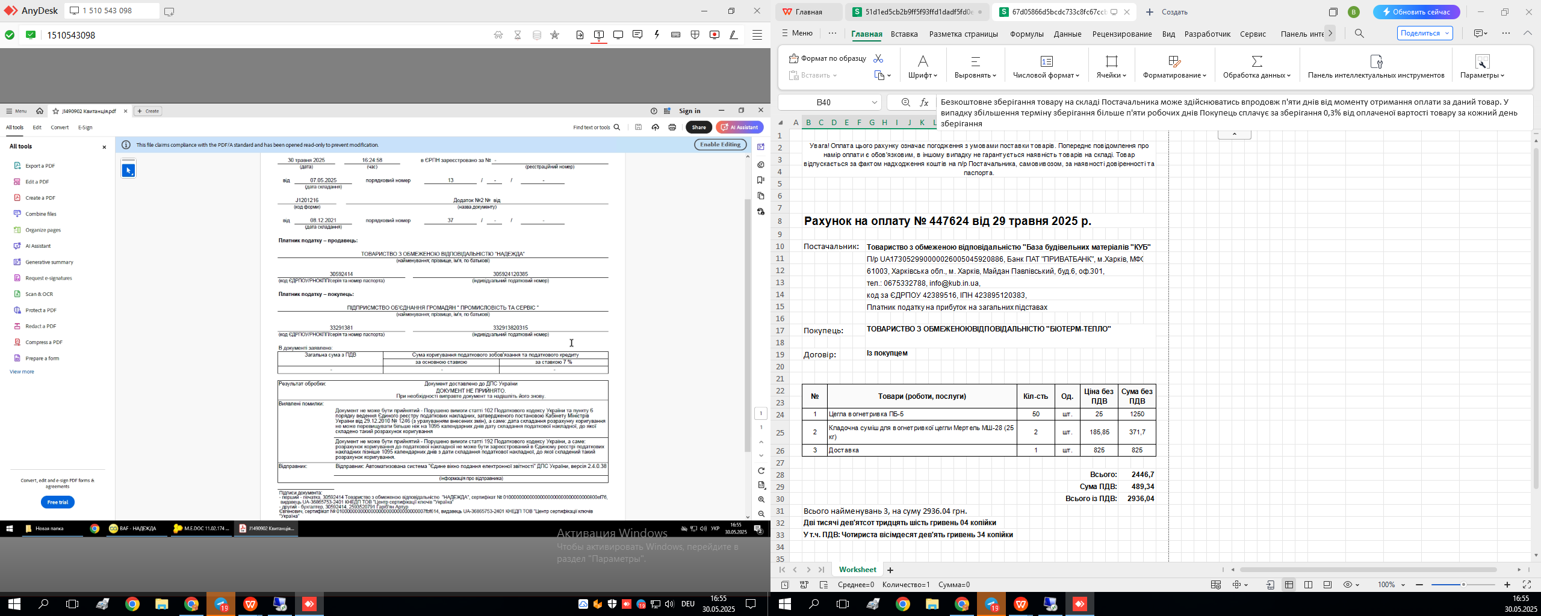Open Панель интеллектуальных инструментов
The image size is (1541, 616).
pos(1376,67)
